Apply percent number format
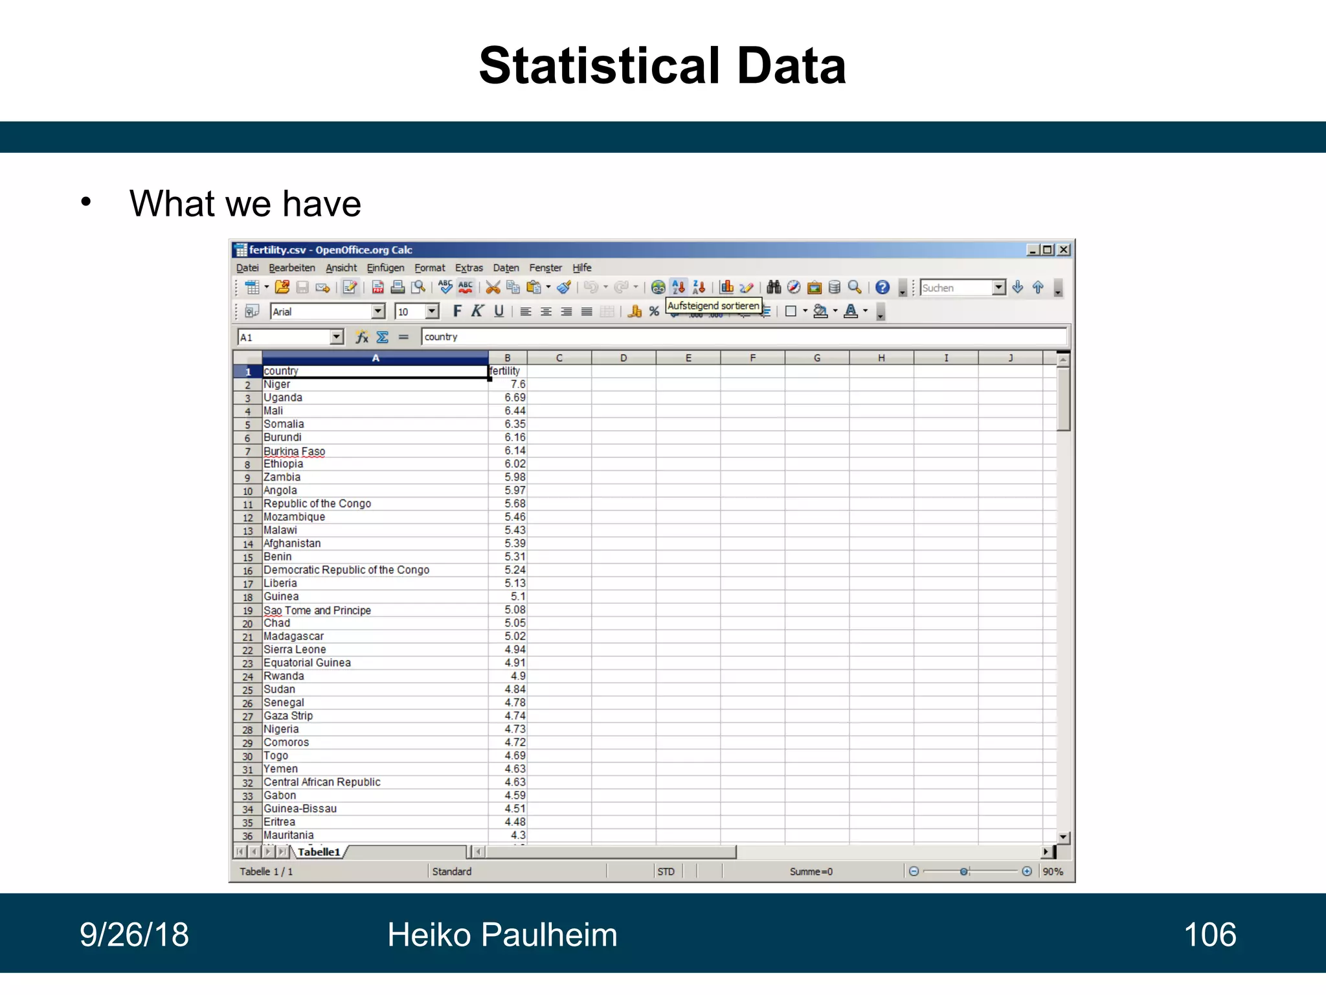This screenshot has width=1326, height=995. 654,312
